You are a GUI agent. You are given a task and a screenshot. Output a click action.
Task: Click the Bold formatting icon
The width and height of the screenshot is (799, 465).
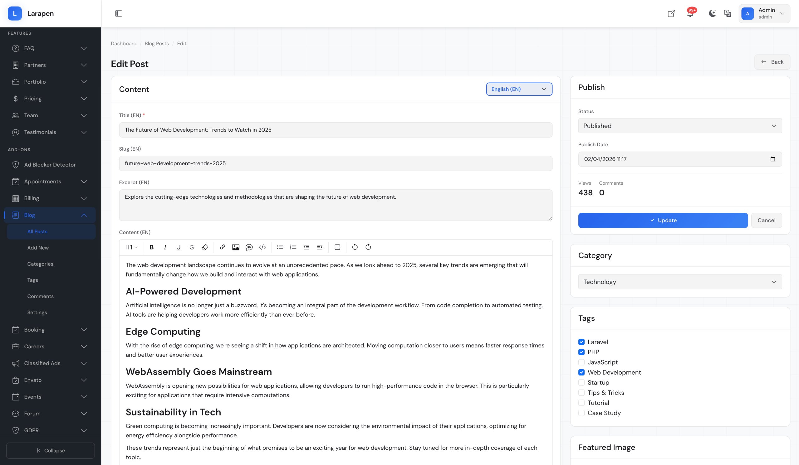click(152, 247)
